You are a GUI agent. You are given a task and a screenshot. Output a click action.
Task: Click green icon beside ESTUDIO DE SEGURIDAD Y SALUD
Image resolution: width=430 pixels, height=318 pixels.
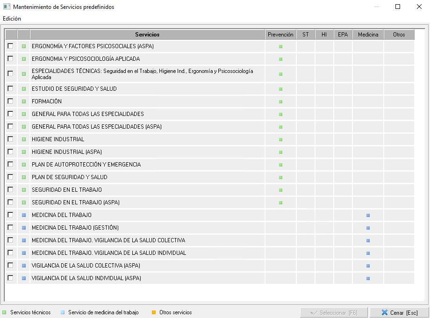24,89
